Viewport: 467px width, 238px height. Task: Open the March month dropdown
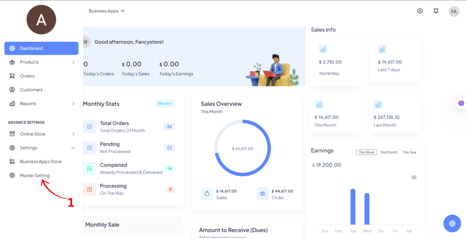tap(165, 104)
